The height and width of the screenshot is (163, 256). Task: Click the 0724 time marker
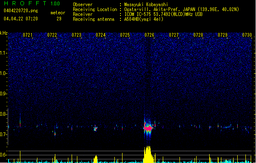click(x=101, y=35)
